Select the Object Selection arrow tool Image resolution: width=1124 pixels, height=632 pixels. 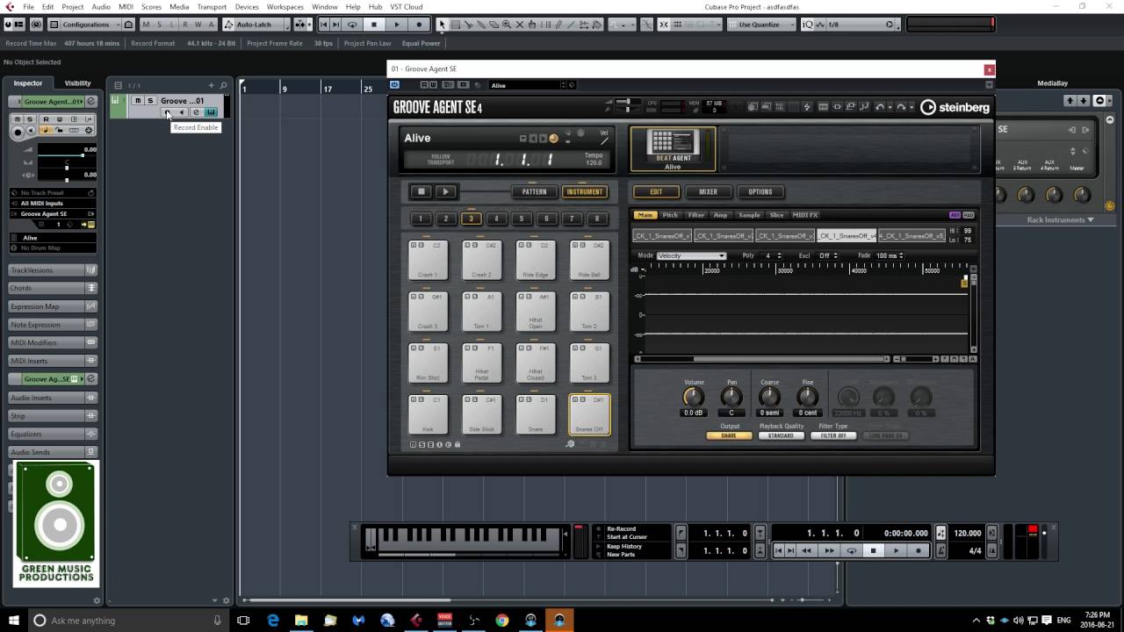point(442,25)
